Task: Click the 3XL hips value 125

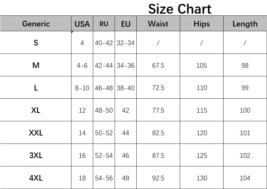Action: click(202, 155)
